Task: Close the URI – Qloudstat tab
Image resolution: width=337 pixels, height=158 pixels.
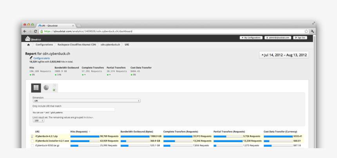Action: point(73,25)
